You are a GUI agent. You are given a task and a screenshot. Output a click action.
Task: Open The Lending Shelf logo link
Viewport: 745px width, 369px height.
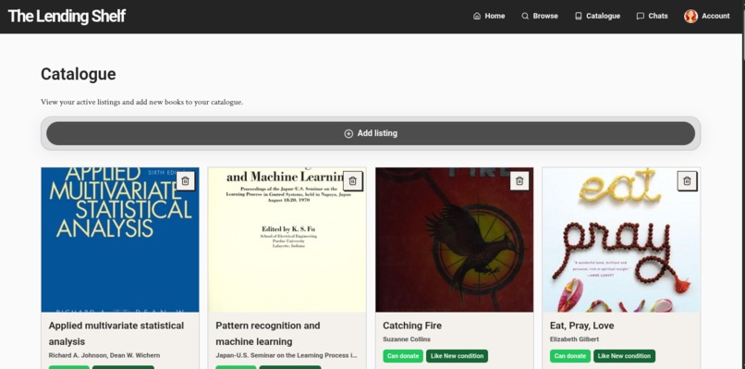[x=67, y=16]
